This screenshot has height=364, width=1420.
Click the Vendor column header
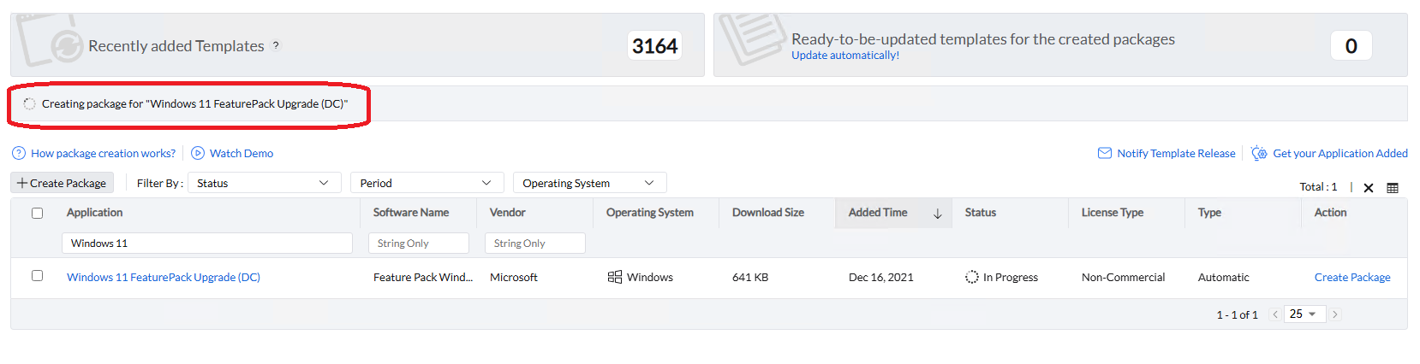[x=508, y=213]
